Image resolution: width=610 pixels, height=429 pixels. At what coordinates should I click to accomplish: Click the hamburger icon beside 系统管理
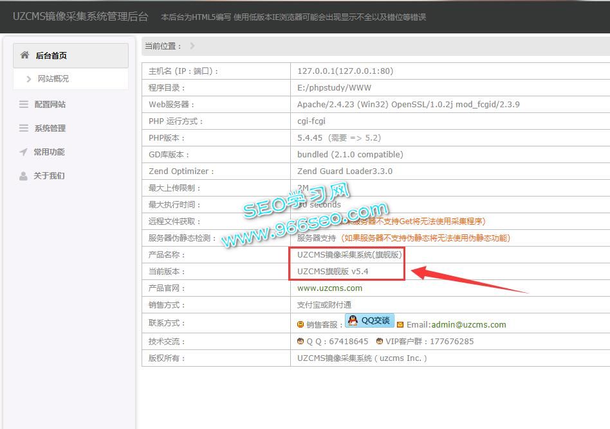24,128
